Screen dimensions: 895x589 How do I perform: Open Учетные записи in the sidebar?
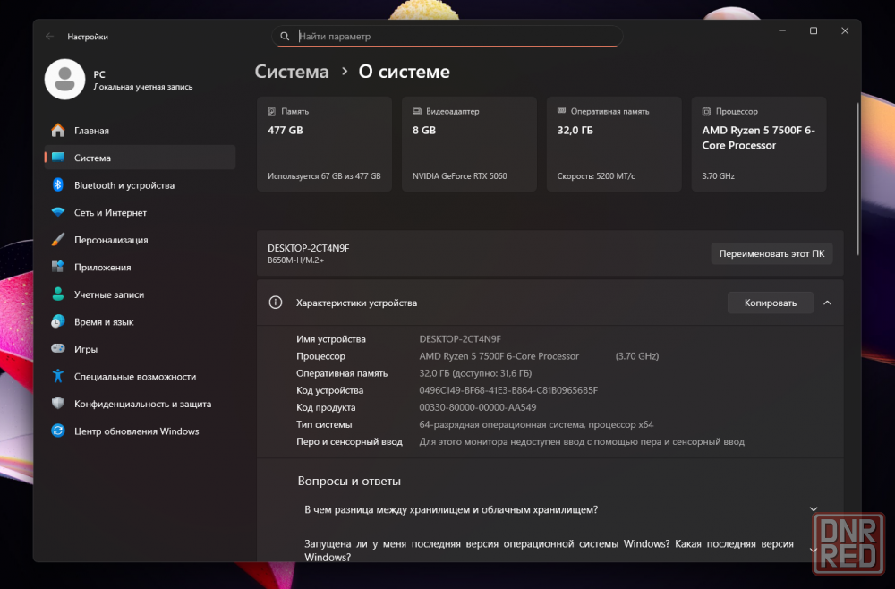point(109,294)
